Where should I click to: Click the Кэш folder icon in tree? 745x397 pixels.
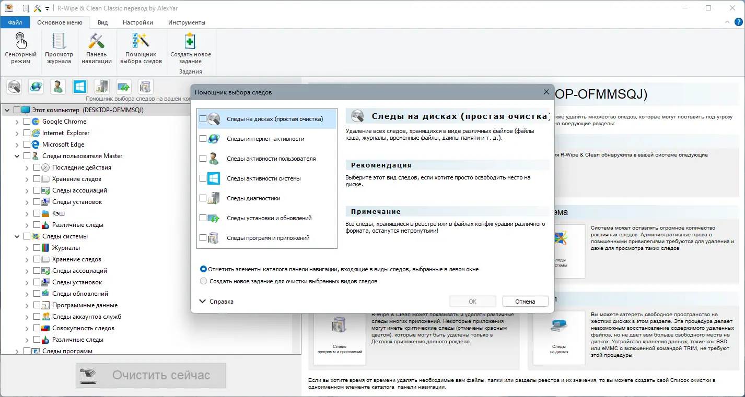click(46, 213)
